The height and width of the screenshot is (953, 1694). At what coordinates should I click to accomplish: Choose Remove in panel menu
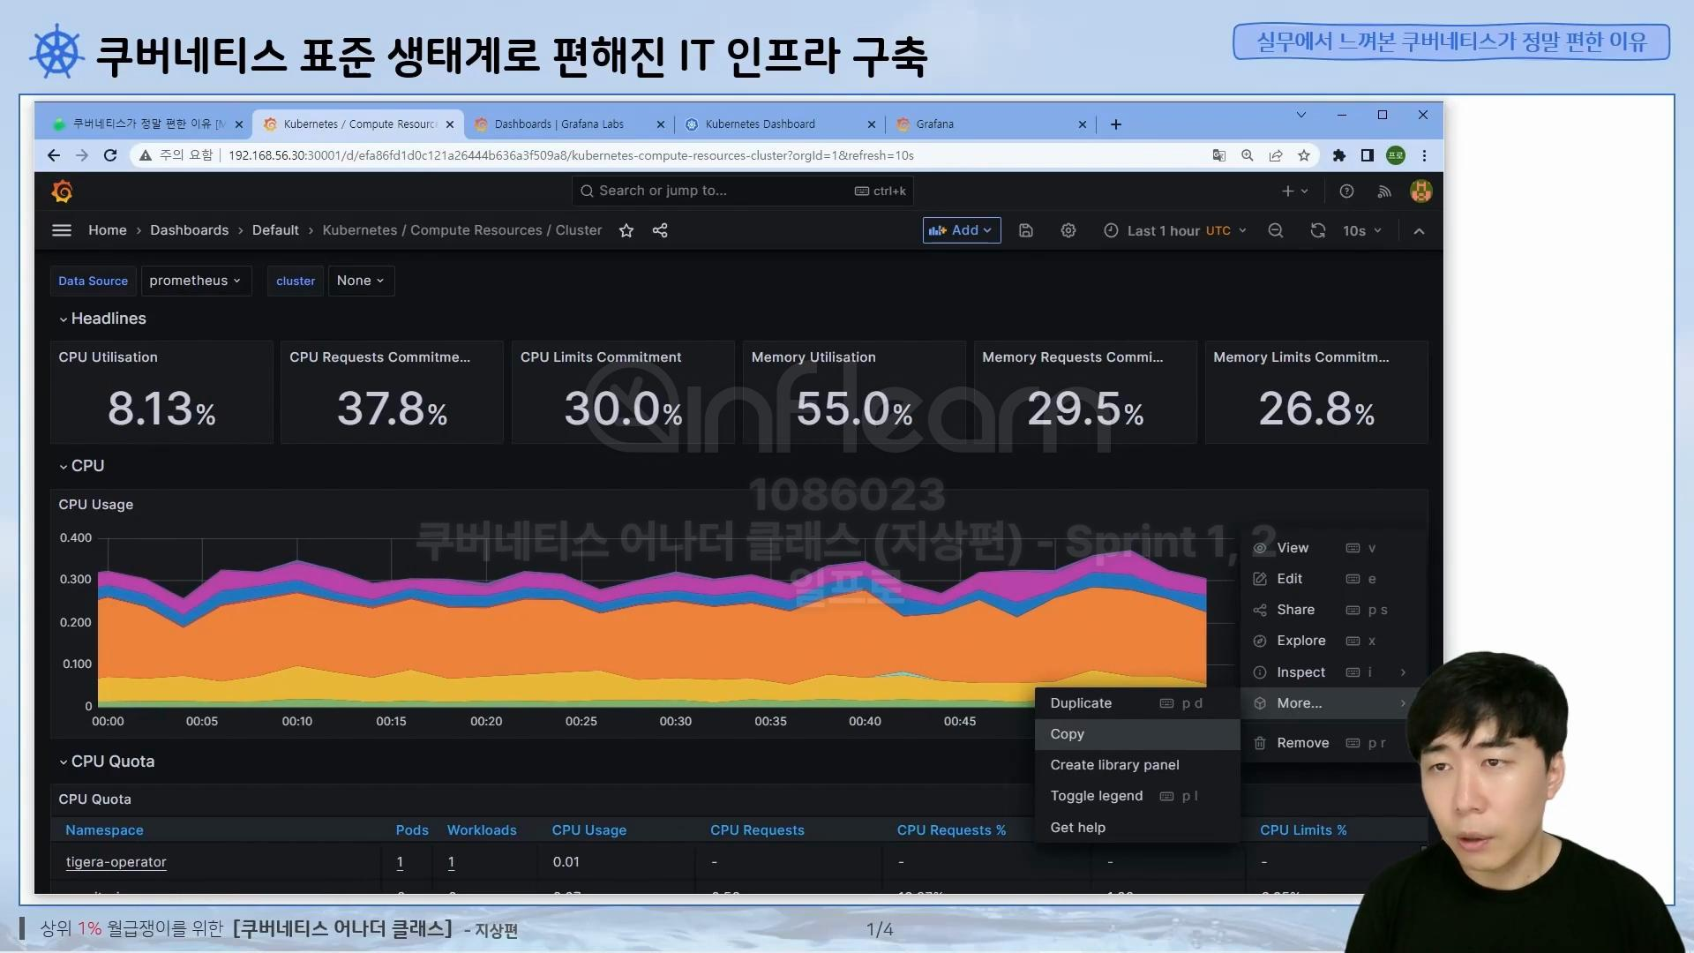tap(1329, 743)
